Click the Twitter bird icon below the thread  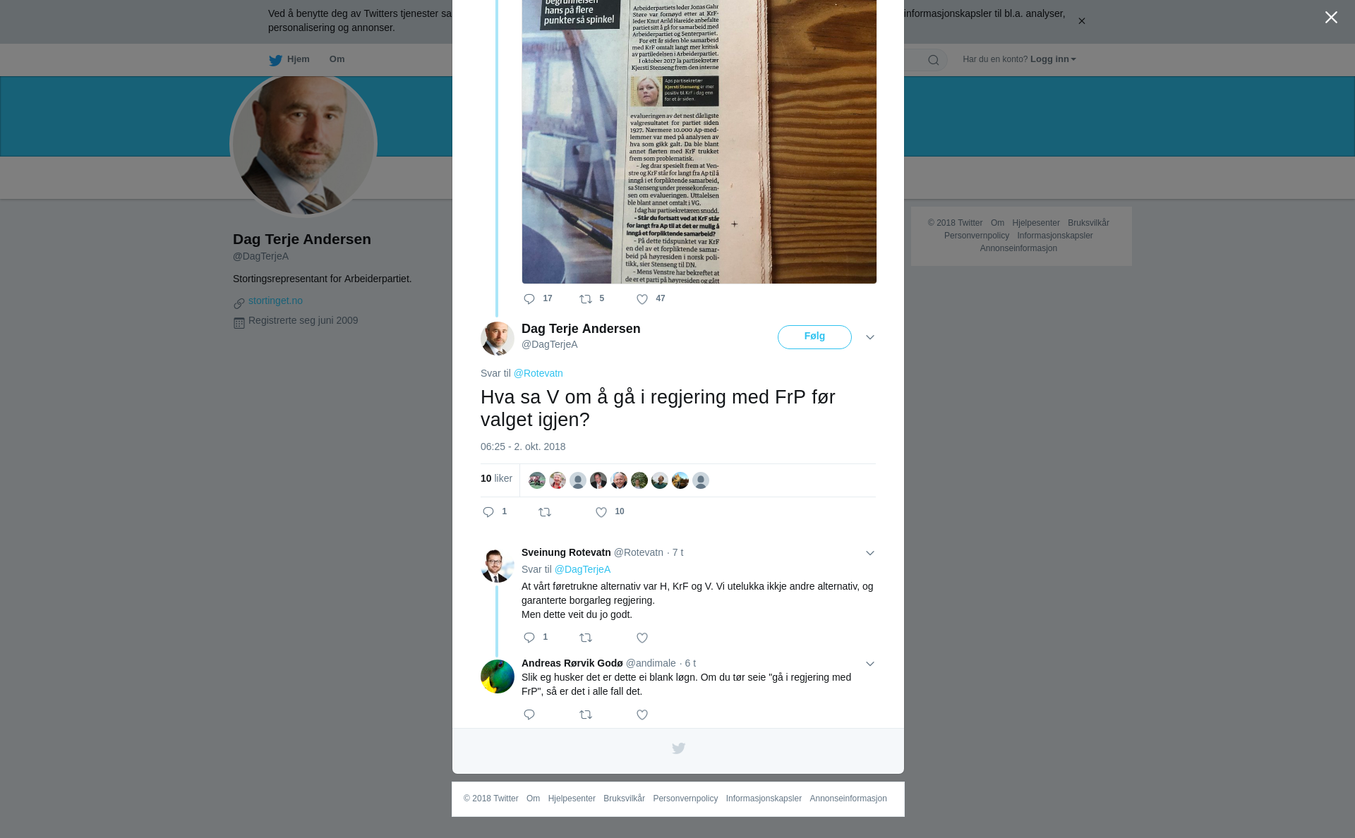[678, 748]
